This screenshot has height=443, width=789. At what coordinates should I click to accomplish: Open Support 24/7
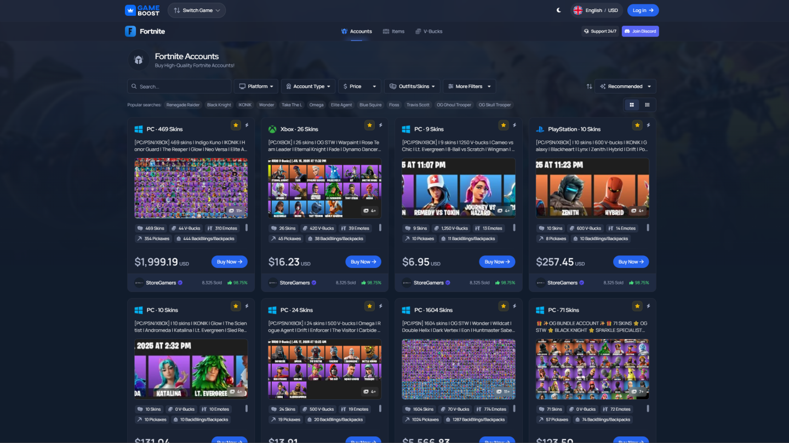click(x=600, y=31)
